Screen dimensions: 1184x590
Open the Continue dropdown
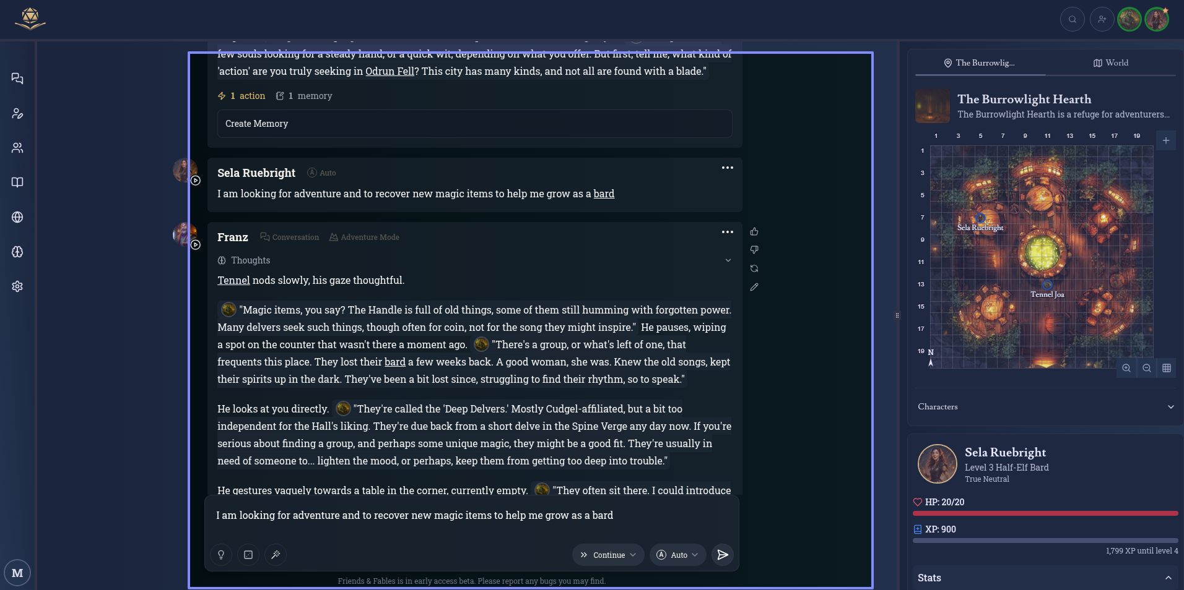click(608, 555)
